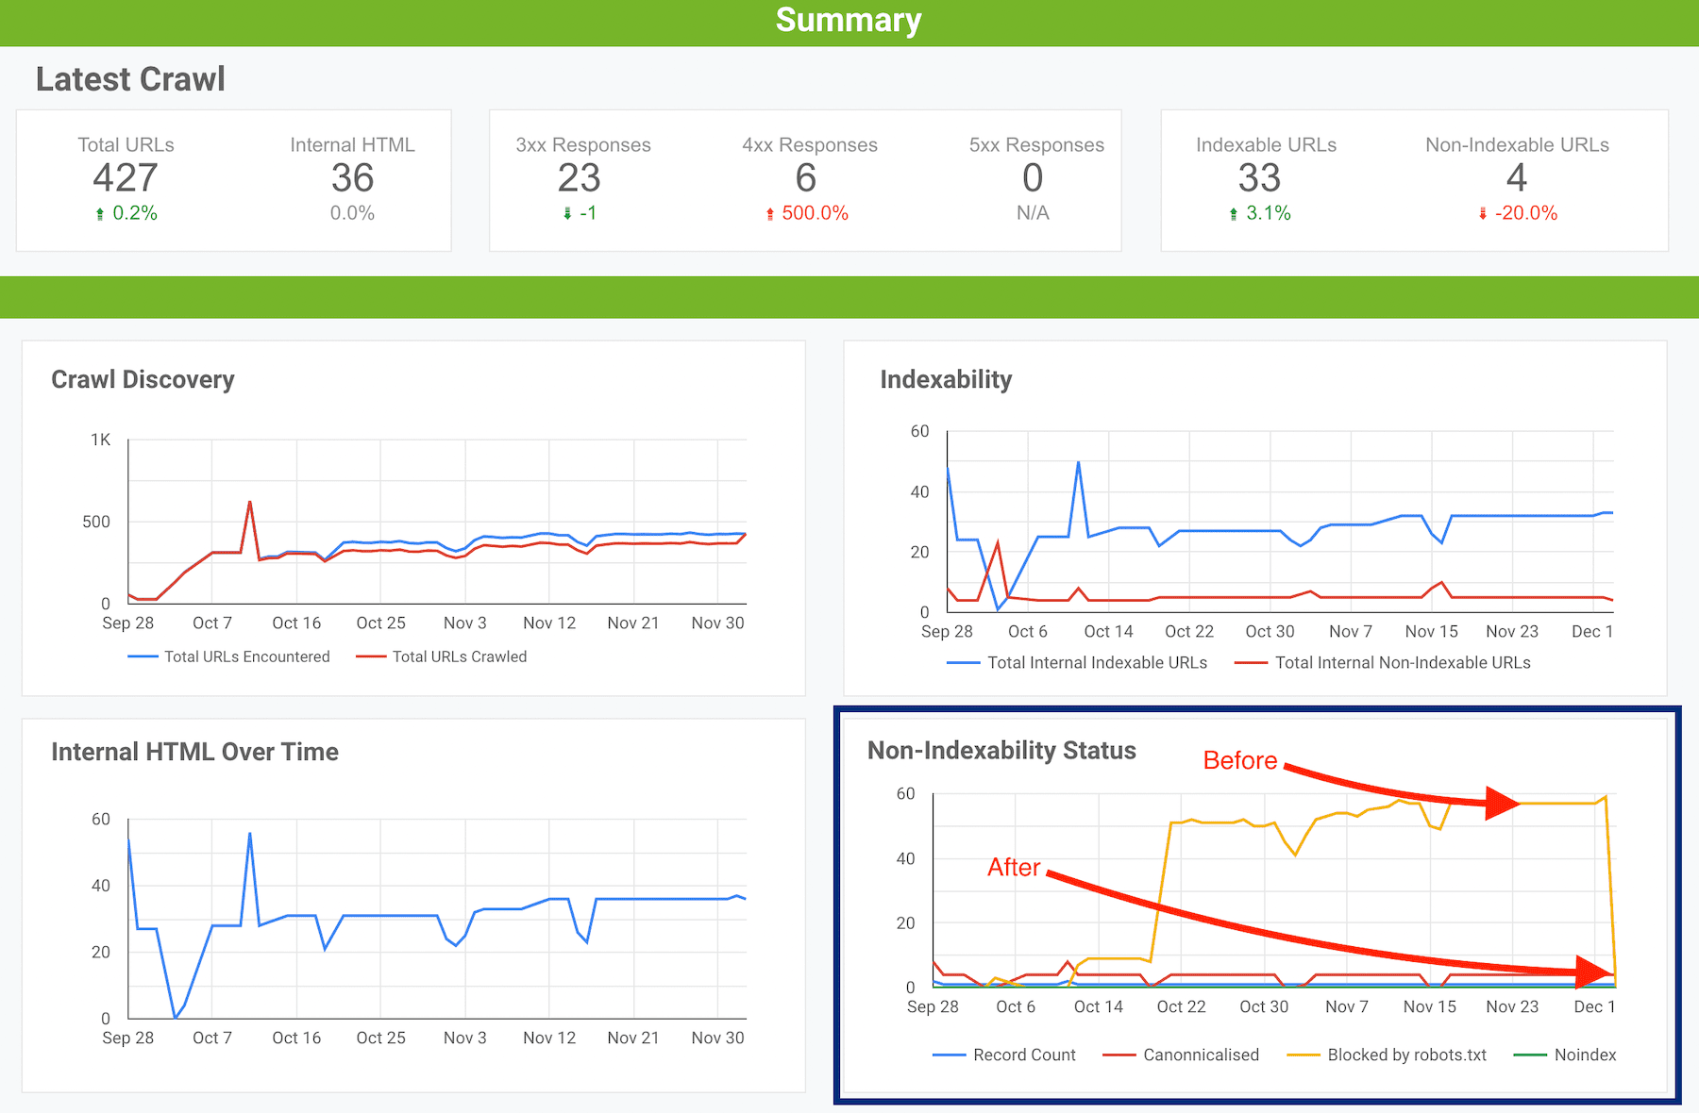The height and width of the screenshot is (1113, 1699).
Task: Click the 1K label on Crawl Discovery axis
Action: 100,440
